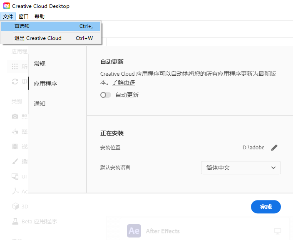Click the 3D cube category icon
This screenshot has width=293, height=240.
click(15, 206)
